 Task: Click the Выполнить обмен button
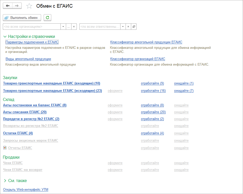click(22, 18)
